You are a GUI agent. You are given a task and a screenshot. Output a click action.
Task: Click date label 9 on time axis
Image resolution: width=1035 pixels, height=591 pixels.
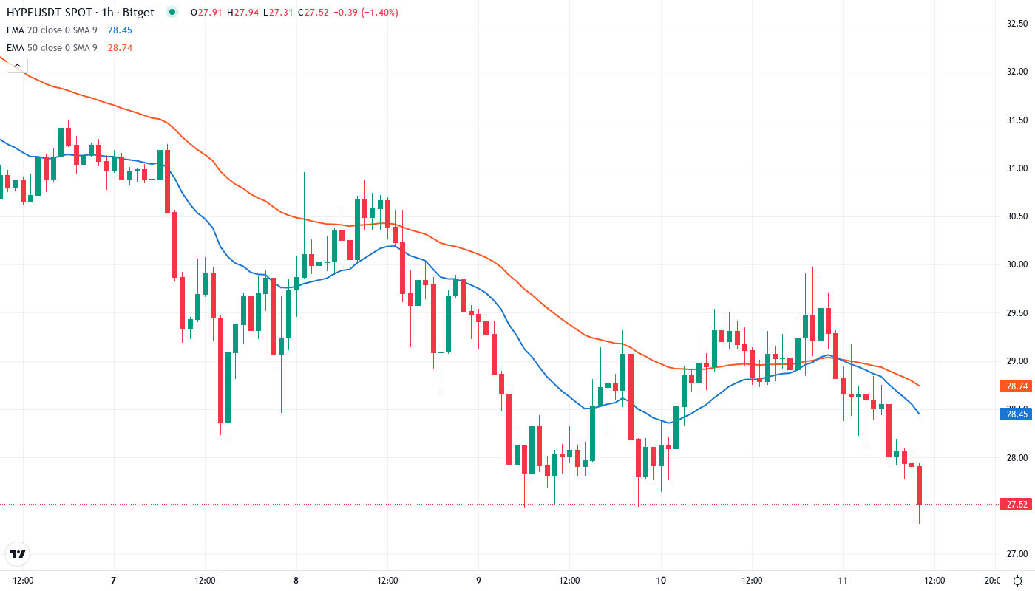pos(478,580)
